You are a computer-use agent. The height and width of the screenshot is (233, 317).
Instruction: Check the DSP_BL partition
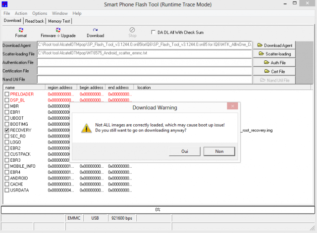(7, 100)
